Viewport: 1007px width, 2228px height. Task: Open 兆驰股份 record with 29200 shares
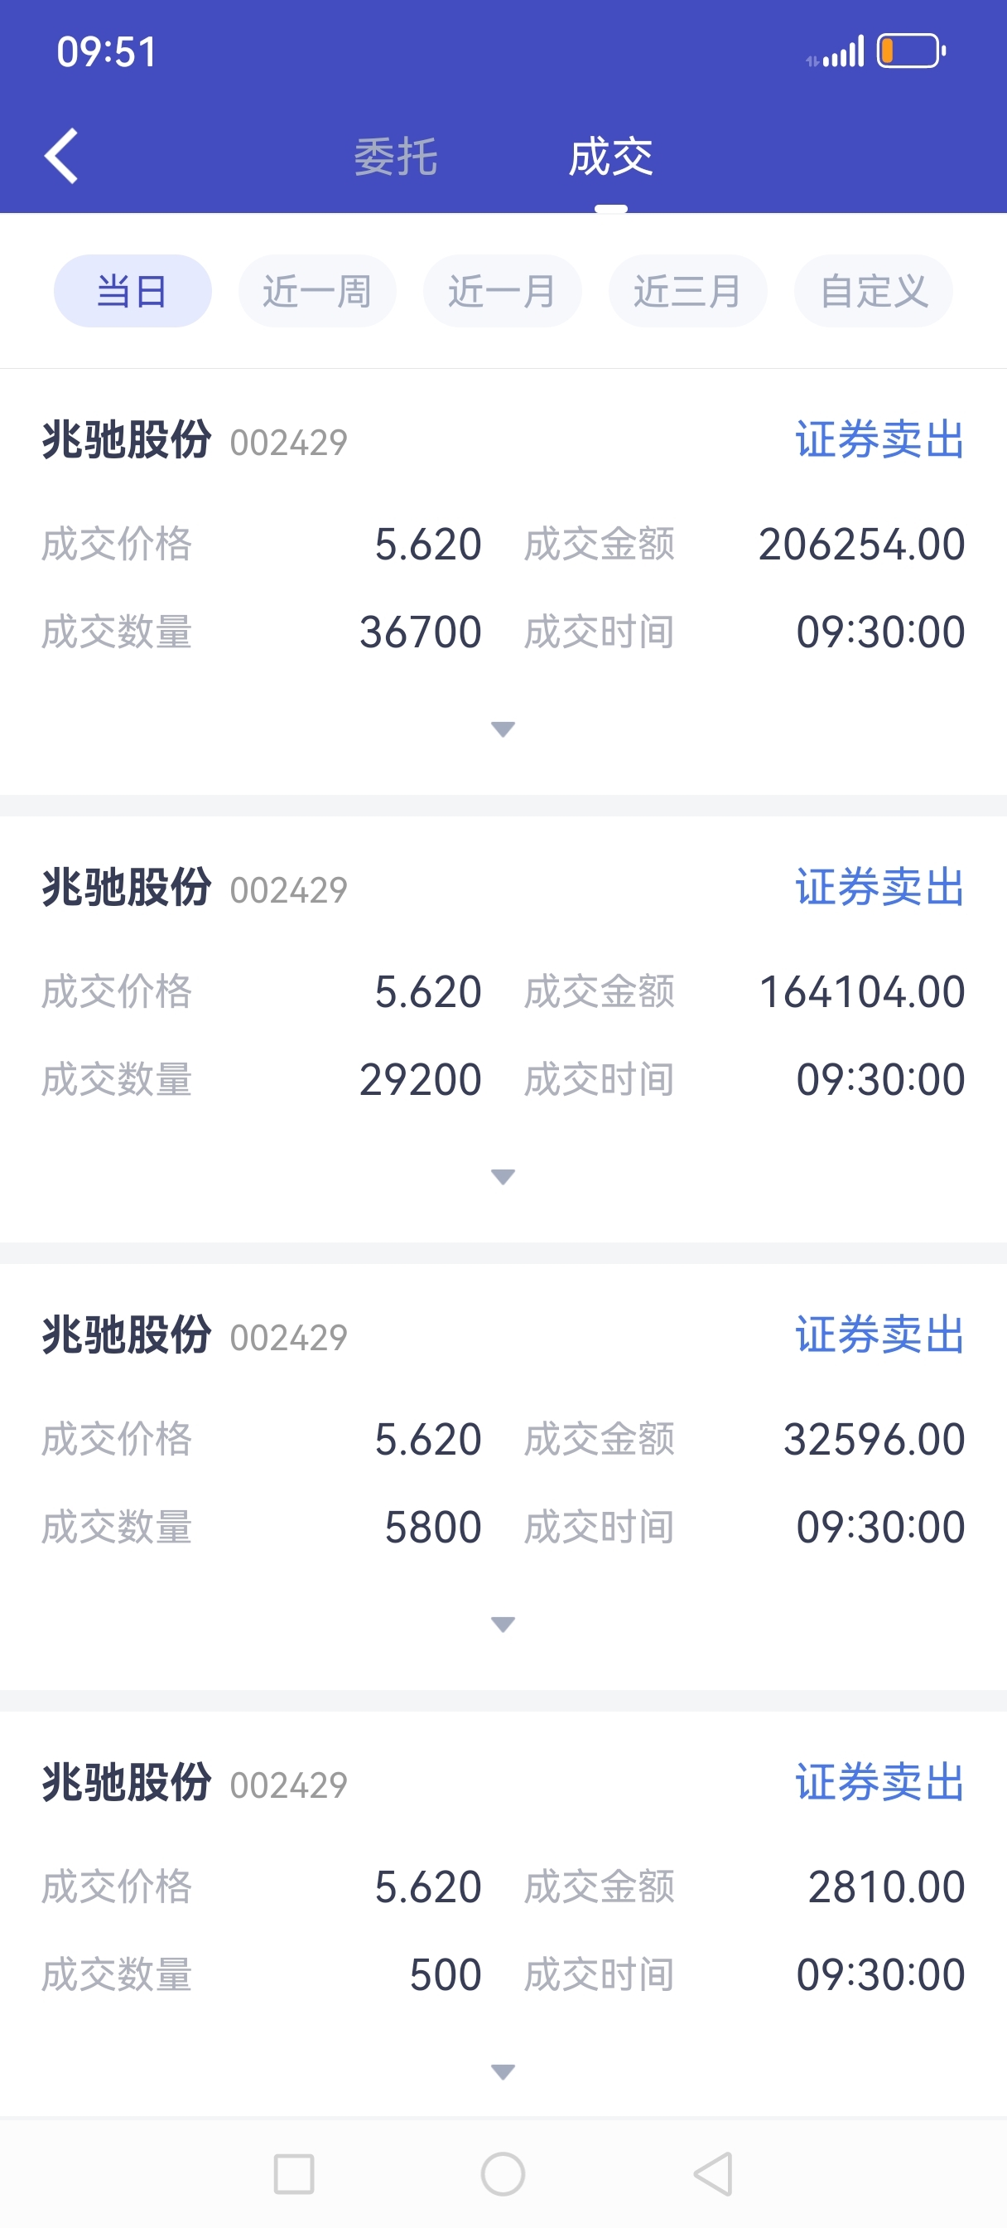point(503,1029)
